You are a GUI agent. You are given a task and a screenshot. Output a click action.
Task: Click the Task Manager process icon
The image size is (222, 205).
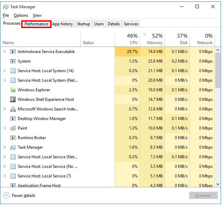point(13,147)
